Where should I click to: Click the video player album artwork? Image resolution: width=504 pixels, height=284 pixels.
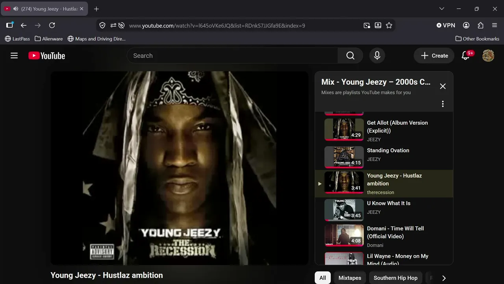tap(180, 168)
